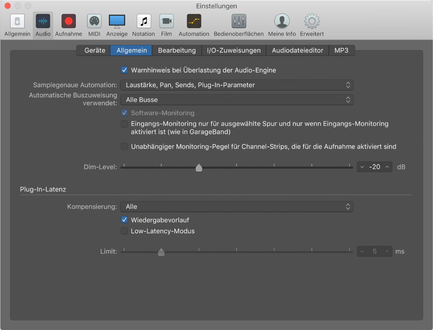The image size is (433, 330).
Task: Open the Erweitert gear settings
Action: coord(312,26)
